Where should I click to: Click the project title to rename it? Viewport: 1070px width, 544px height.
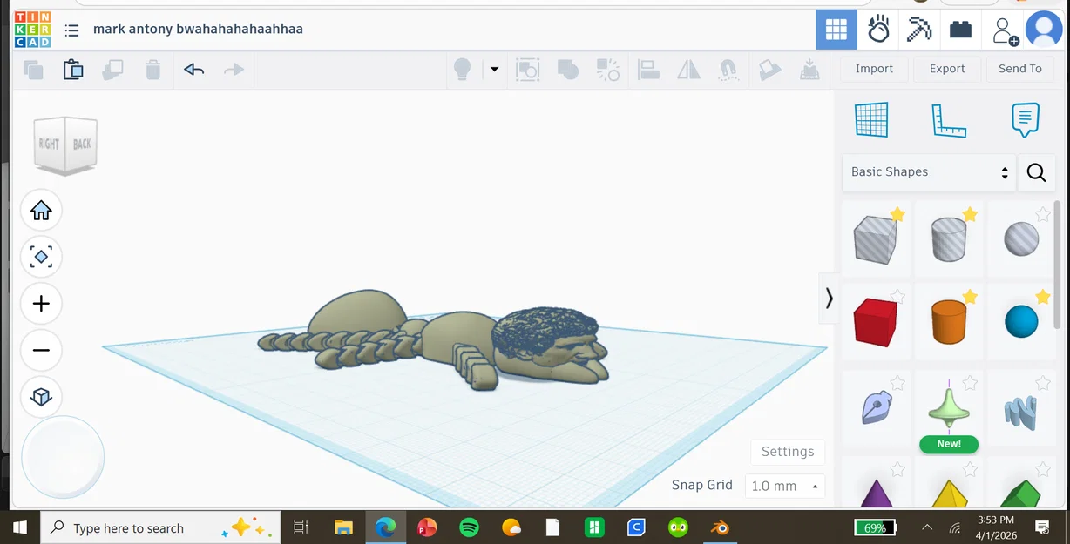198,29
